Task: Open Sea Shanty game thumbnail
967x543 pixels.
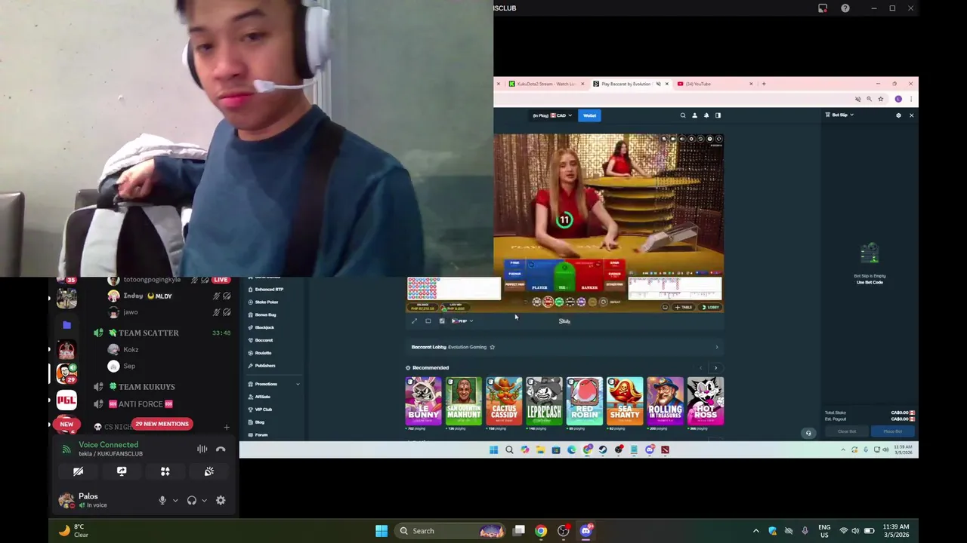Action: coord(625,401)
